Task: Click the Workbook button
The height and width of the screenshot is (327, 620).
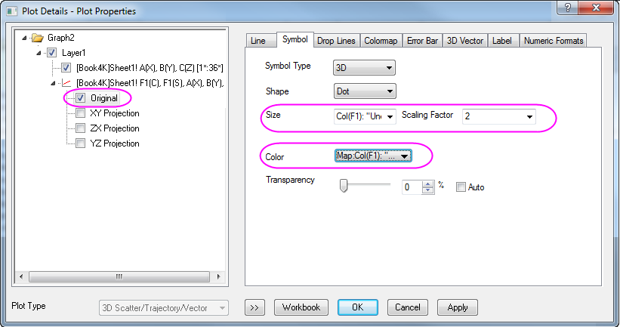Action: [x=301, y=307]
